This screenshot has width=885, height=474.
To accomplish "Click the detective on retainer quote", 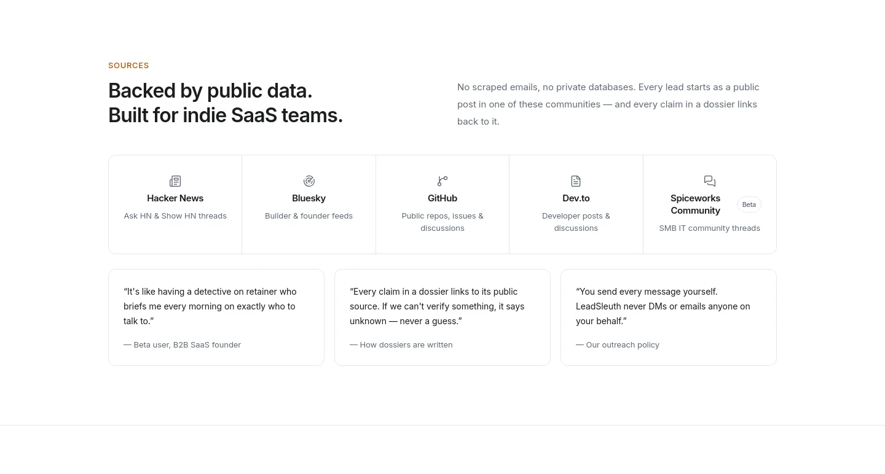I will point(210,306).
